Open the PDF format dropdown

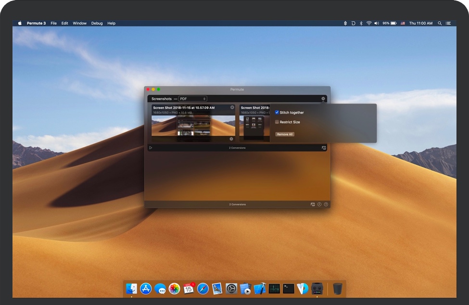pyautogui.click(x=192, y=99)
